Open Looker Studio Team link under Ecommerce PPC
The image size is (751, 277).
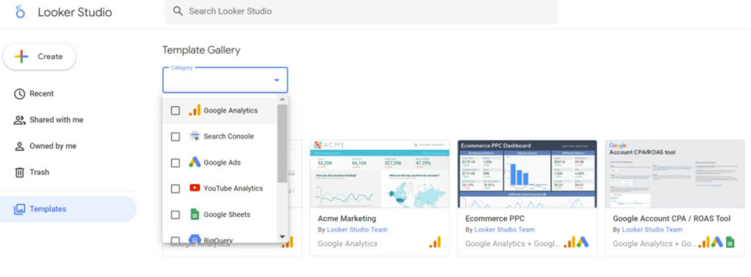pyautogui.click(x=505, y=229)
